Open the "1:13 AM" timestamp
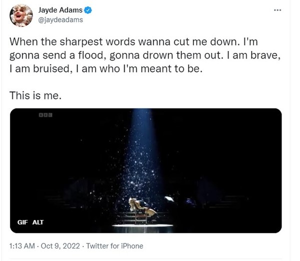This screenshot has width=300, height=261. (x=21, y=246)
